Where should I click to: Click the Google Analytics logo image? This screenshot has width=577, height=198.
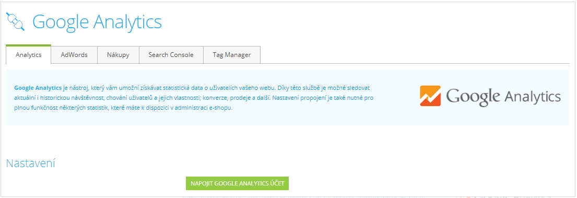(x=490, y=97)
